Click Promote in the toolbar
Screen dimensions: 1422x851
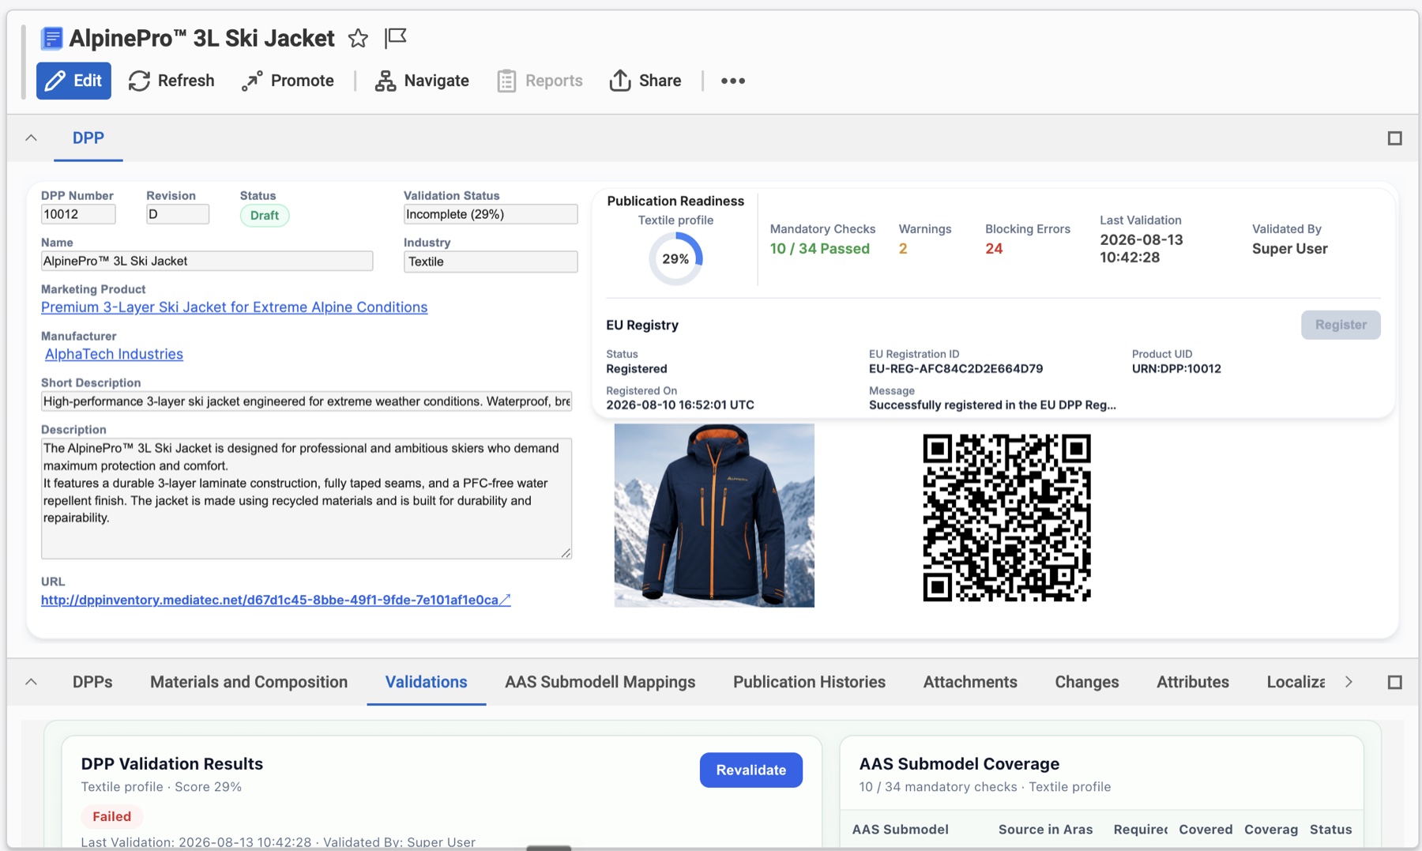tap(288, 81)
